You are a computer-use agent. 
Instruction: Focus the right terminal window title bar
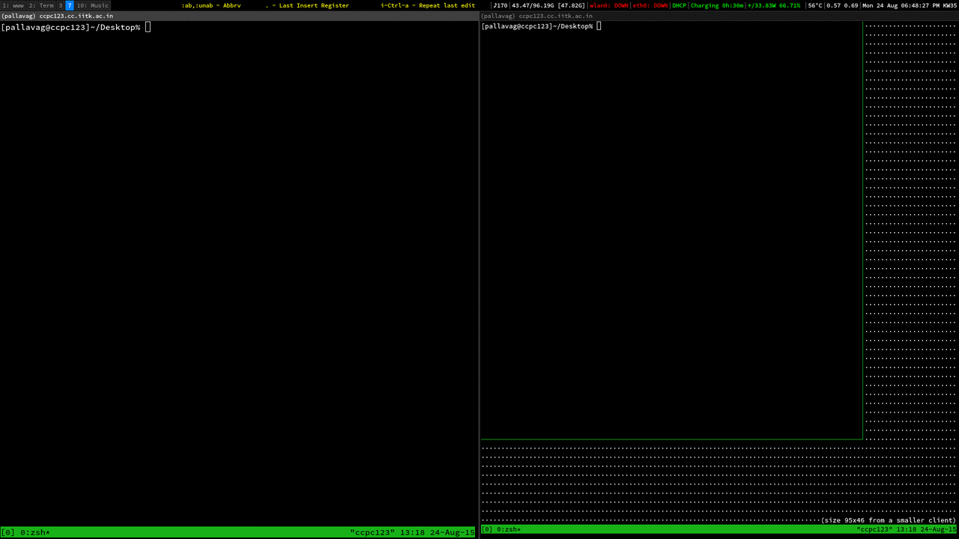coord(719,16)
